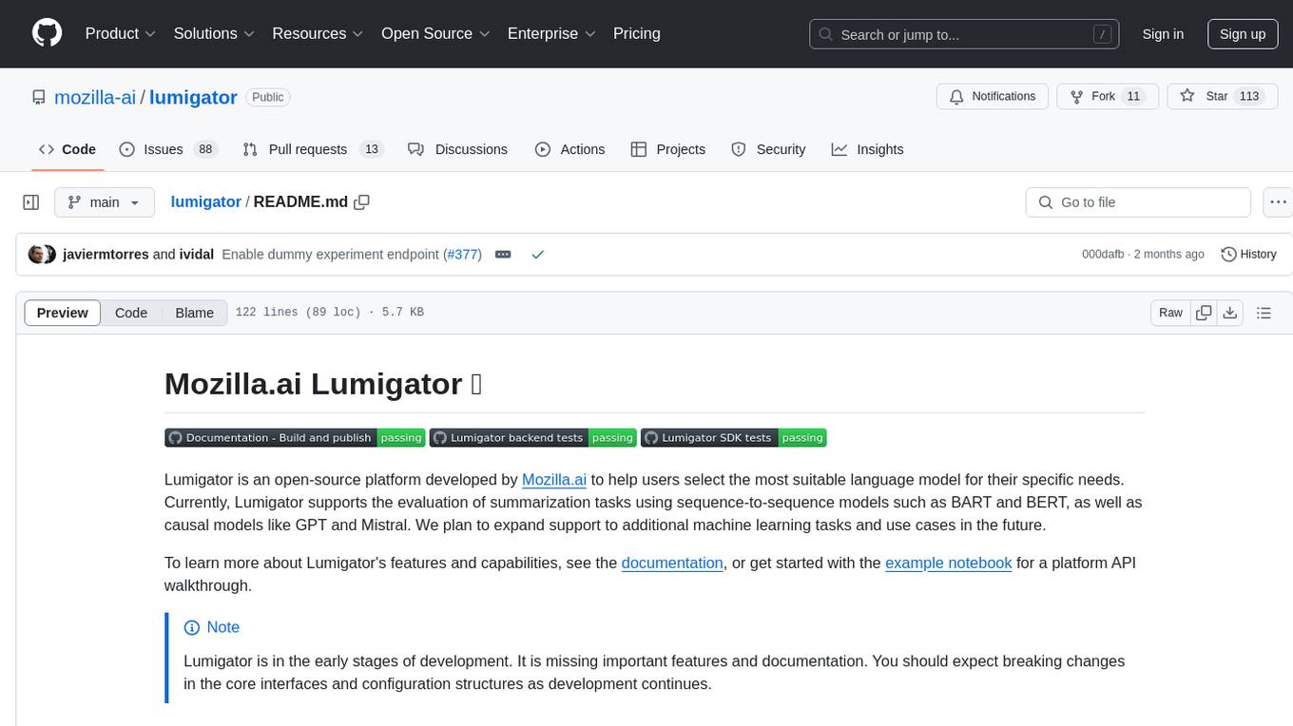Image resolution: width=1293 pixels, height=726 pixels.
Task: Click the commit author avatars
Action: [42, 255]
